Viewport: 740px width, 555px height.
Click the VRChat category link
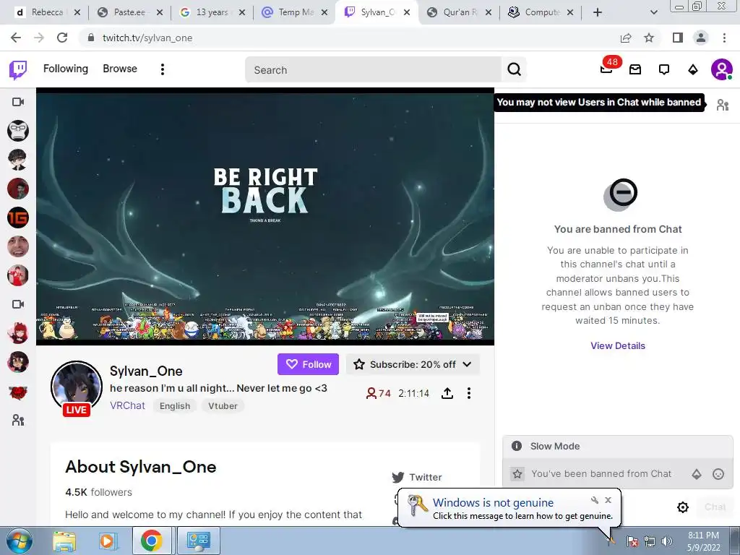(127, 405)
